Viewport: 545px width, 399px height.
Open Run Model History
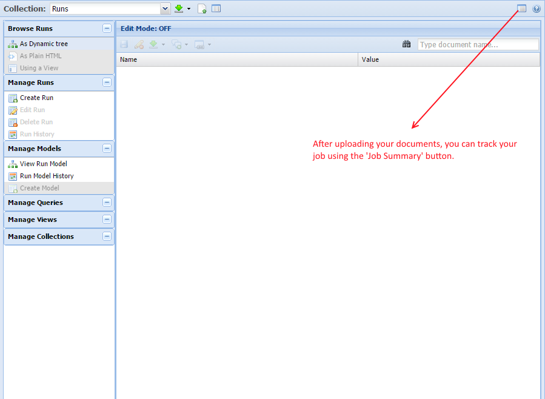47,176
